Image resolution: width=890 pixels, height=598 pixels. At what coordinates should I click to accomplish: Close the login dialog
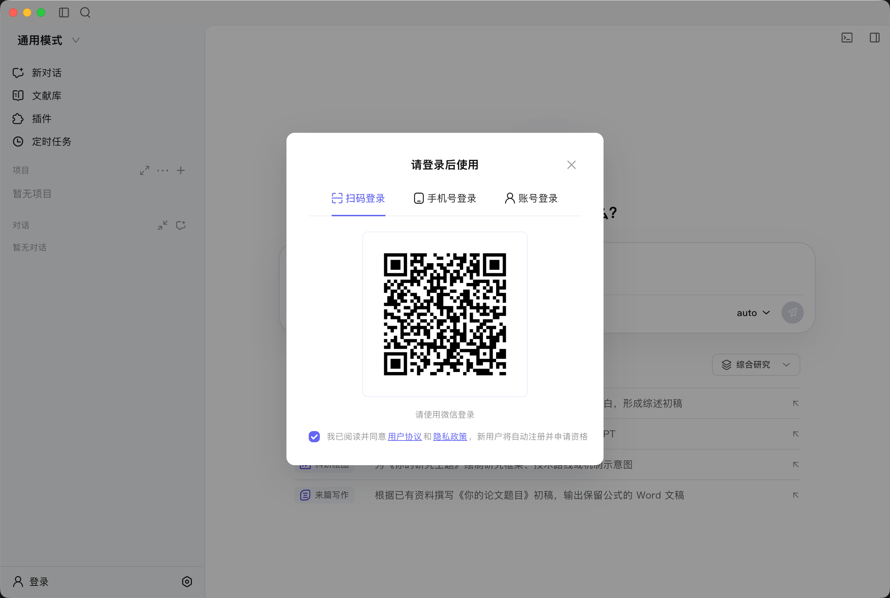point(571,165)
